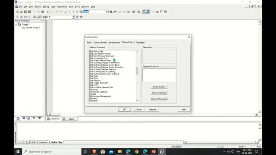Show hidden system tray icons chevron

click(224, 152)
